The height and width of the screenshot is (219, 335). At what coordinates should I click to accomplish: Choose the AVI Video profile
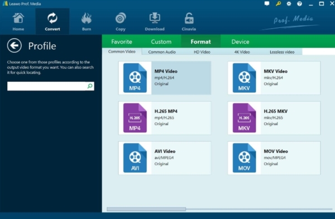(165, 158)
